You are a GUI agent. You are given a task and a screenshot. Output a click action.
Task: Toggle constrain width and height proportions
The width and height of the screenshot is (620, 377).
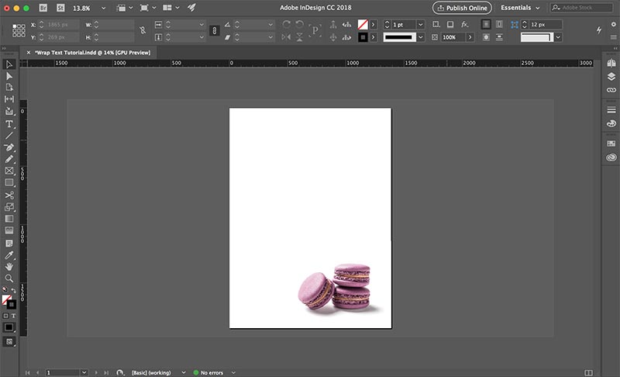point(141,31)
